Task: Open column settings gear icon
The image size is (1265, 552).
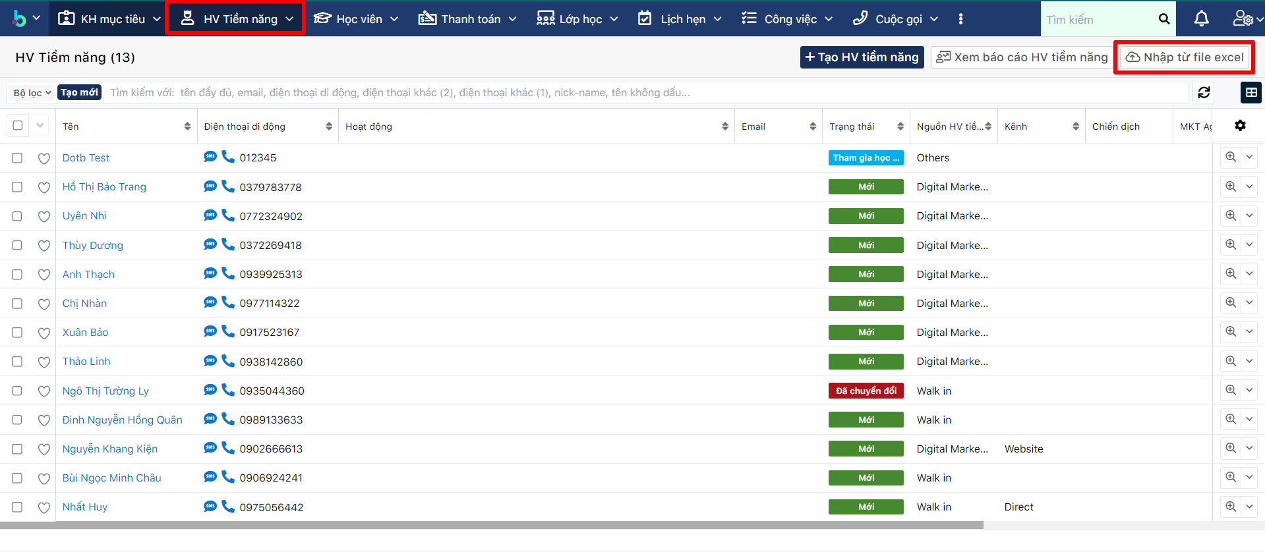Action: tap(1240, 126)
